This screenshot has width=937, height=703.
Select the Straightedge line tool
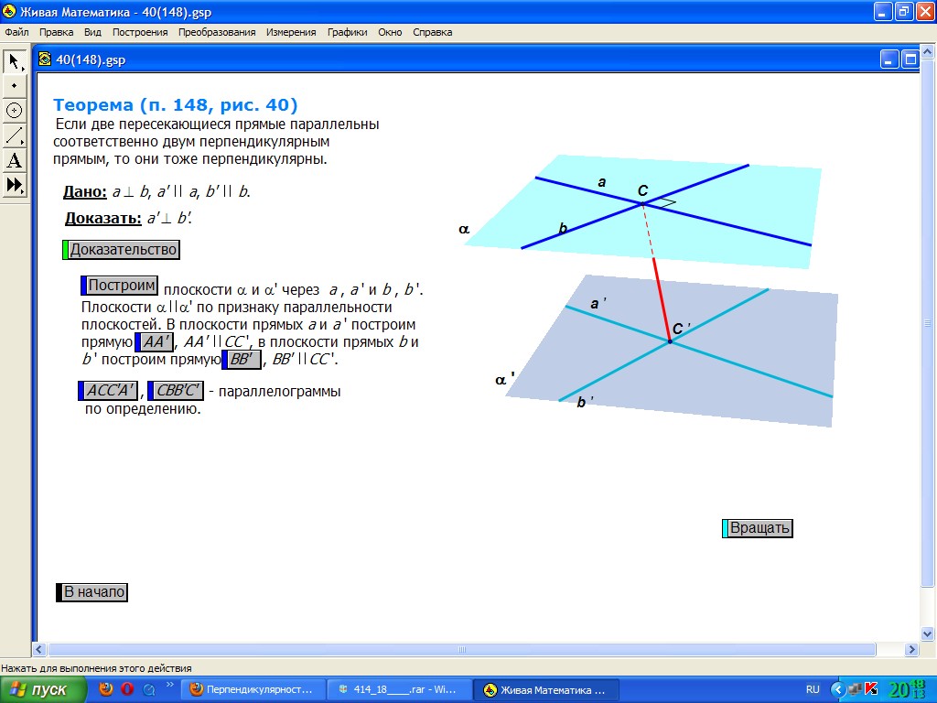15,135
